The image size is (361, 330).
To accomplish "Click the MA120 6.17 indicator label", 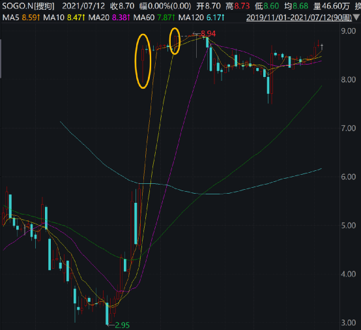I will (201, 18).
